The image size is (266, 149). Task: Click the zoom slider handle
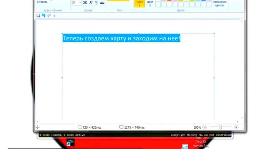click(220, 127)
